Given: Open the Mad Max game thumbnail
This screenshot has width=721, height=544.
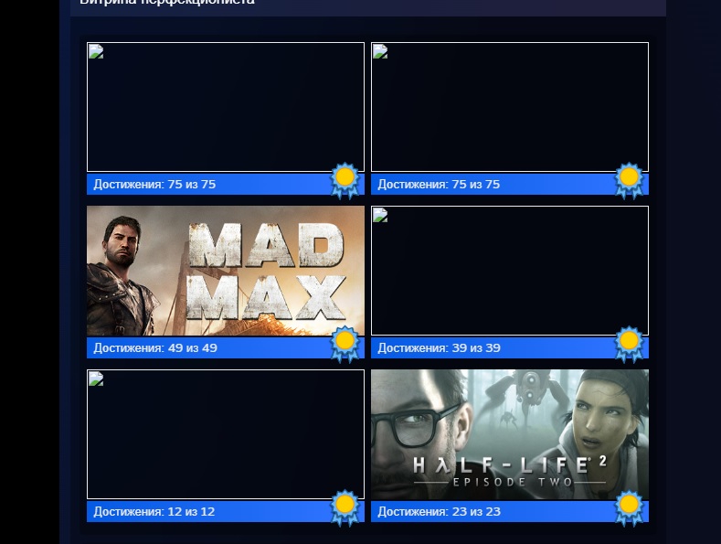Looking at the screenshot, I should pos(226,271).
